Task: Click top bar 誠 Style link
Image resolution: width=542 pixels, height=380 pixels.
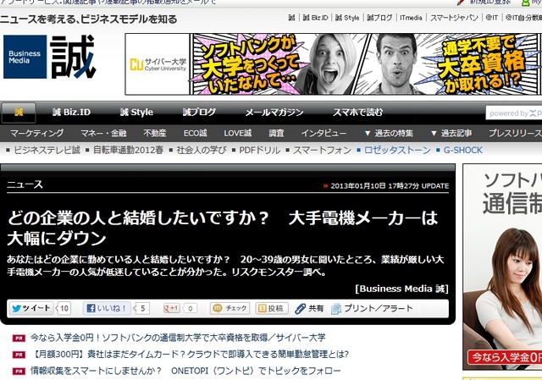Action: click(x=347, y=18)
